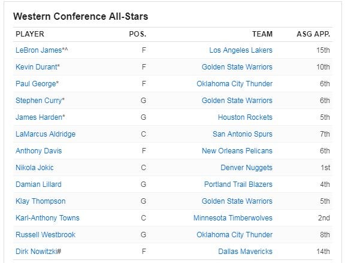Viewport: 360px width, 263px height.
Task: Click Russell Westbrook name
Action: pos(46,235)
